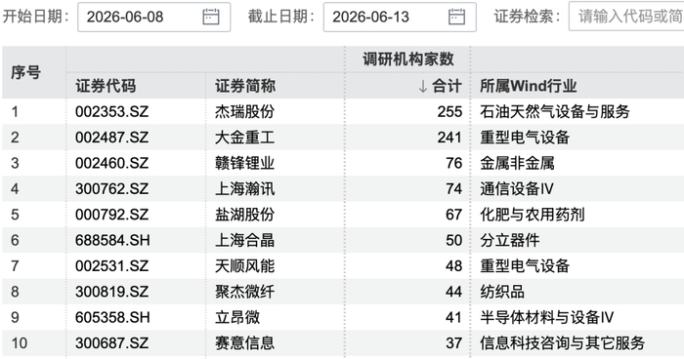This screenshot has width=684, height=359.
Task: Click the end date field showing 2026-06-13
Action: tap(400, 17)
